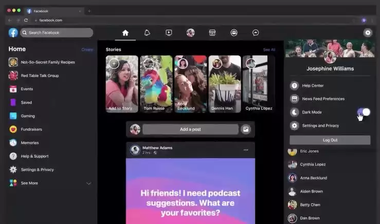Open a new browser tab with plus

click(89, 11)
